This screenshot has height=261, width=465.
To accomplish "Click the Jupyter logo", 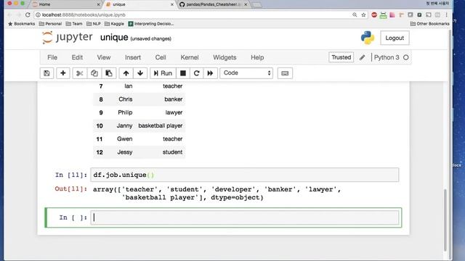I will (x=68, y=38).
